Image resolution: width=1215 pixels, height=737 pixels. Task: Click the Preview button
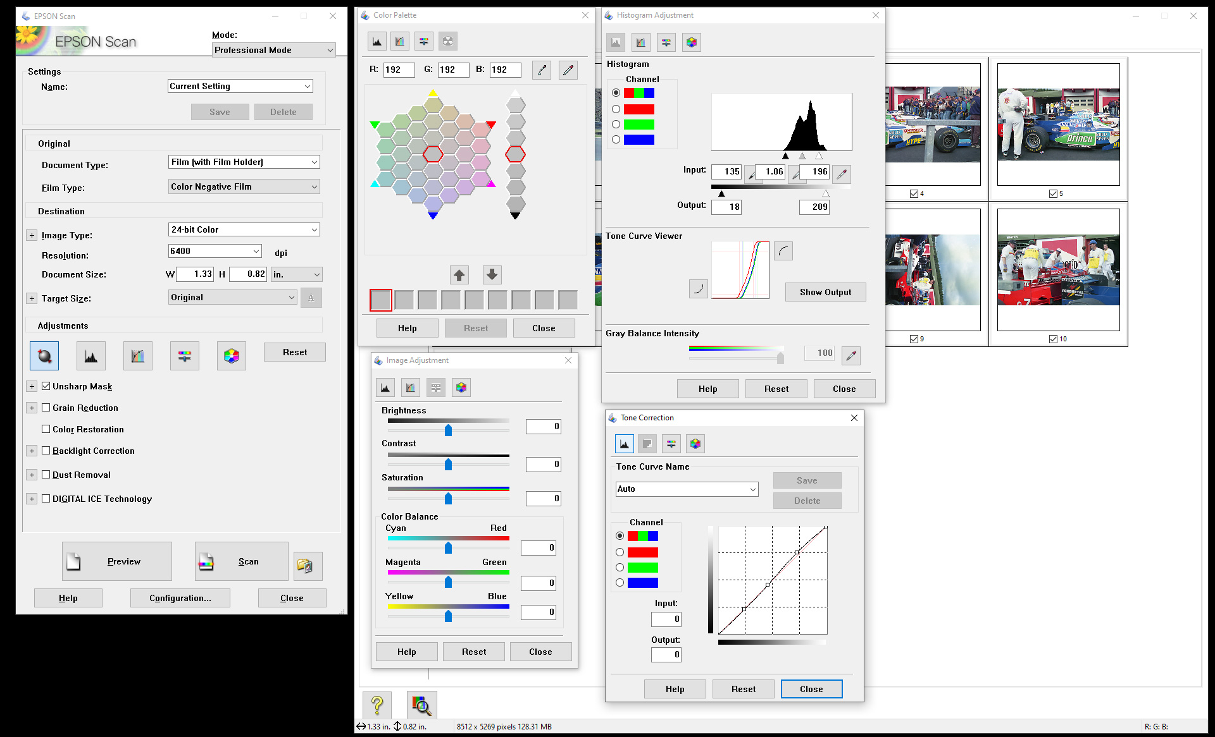coord(117,561)
